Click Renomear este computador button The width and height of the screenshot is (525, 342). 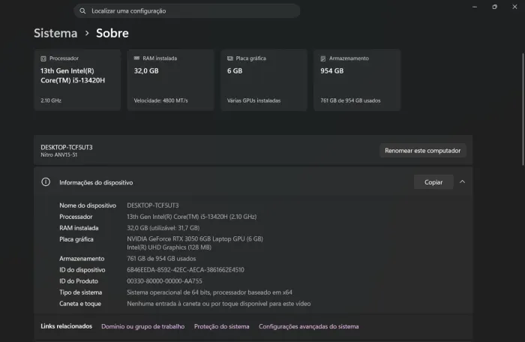[422, 151]
